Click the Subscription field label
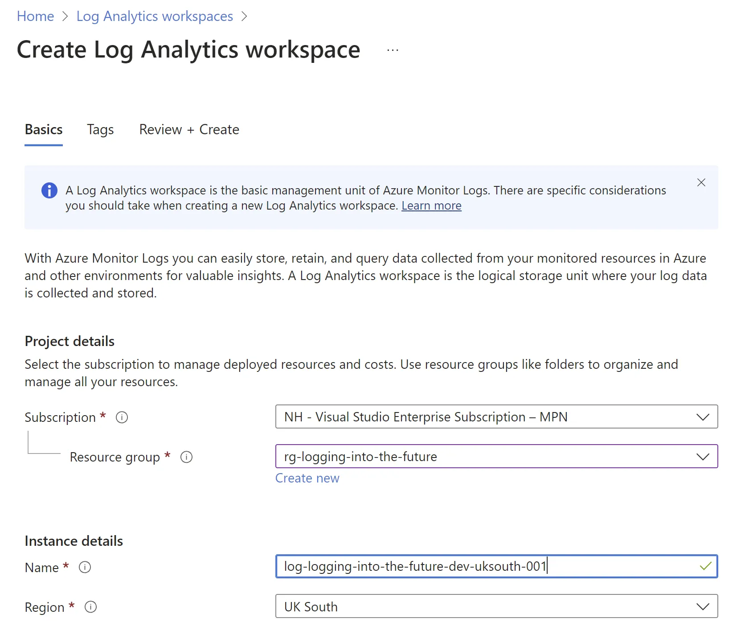This screenshot has height=639, width=745. 60,417
